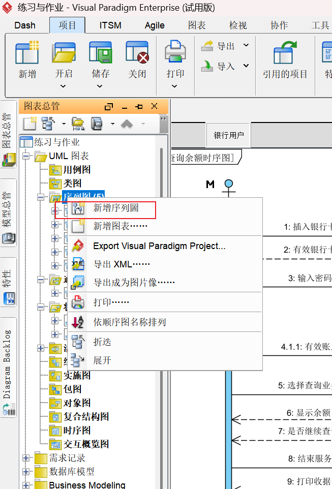Switch to the 图表 ribbon tab

click(x=197, y=25)
